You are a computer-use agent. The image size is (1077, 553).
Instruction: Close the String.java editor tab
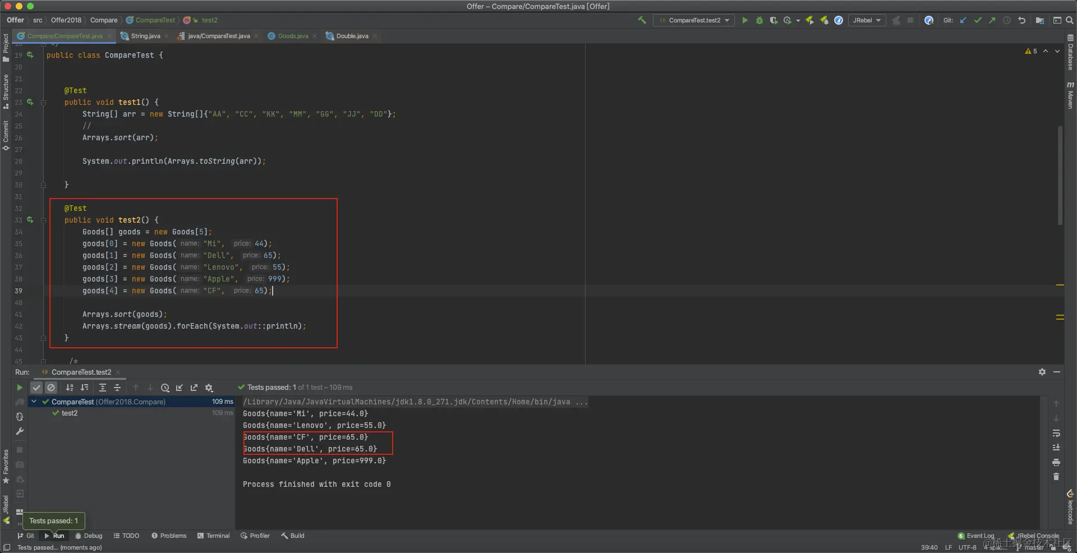[x=167, y=36]
